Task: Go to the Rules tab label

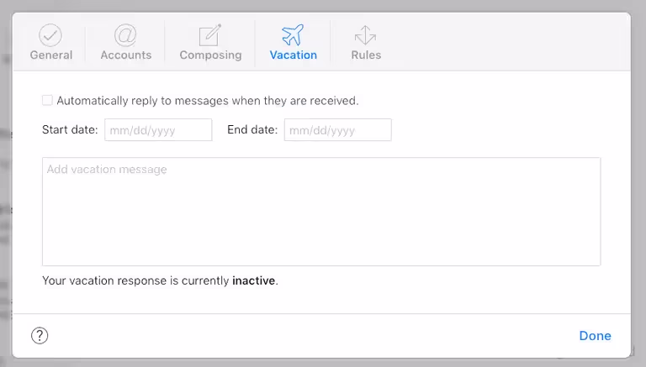Action: coord(366,55)
